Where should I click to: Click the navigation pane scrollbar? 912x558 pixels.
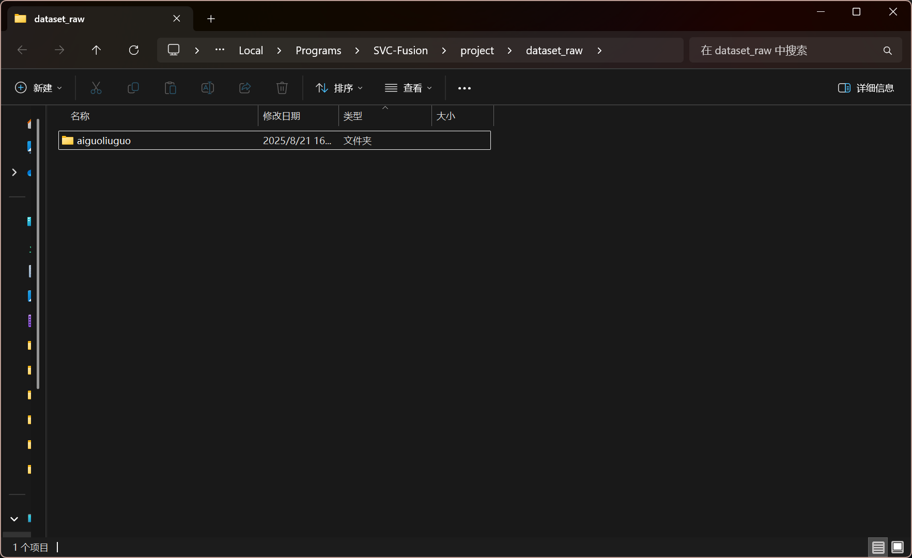pyautogui.click(x=38, y=253)
